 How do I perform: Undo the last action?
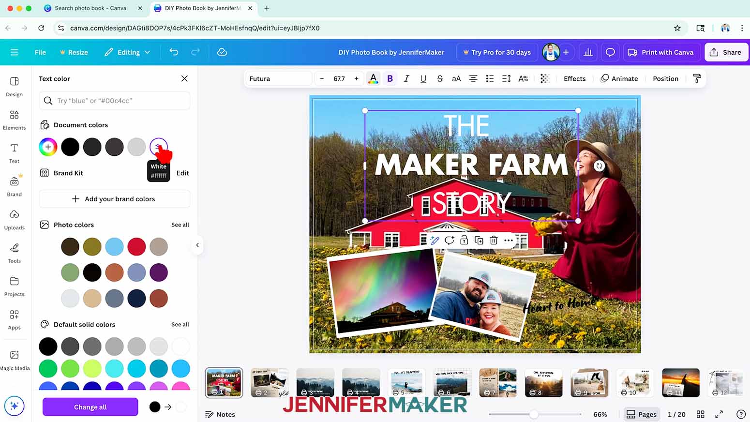(x=174, y=52)
